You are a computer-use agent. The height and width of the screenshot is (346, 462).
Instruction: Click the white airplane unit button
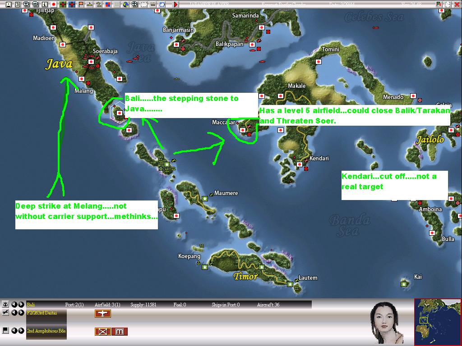coord(102,314)
